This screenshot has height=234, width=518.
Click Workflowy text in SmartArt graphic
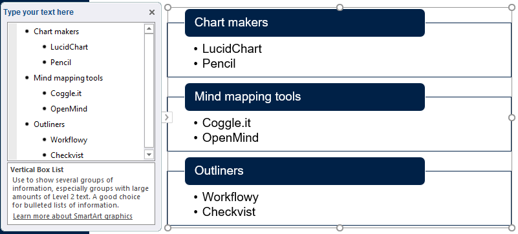point(231,197)
